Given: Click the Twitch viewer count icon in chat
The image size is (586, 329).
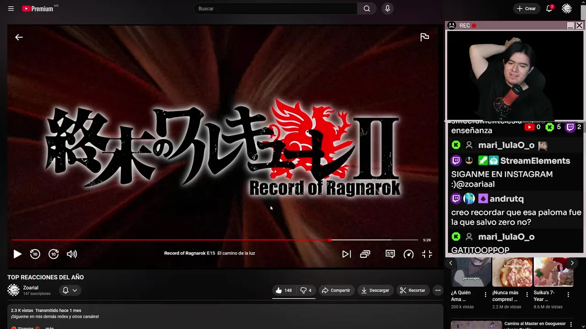Looking at the screenshot, I should pos(570,127).
